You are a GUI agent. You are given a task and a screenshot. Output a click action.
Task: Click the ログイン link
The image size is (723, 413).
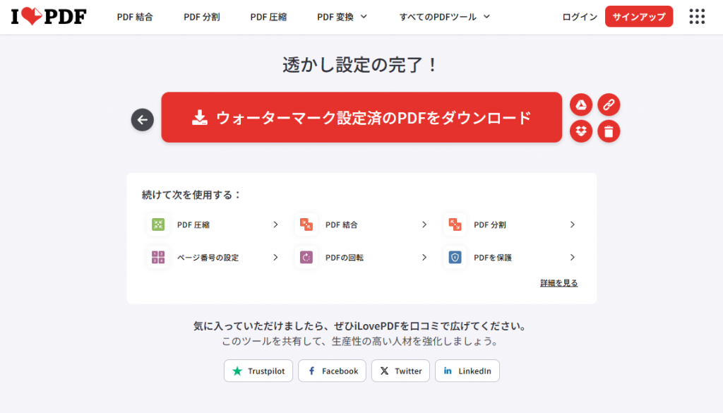click(x=580, y=16)
